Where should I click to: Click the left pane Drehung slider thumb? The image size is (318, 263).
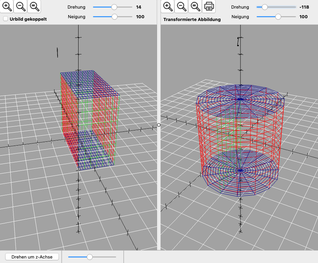tap(114, 7)
